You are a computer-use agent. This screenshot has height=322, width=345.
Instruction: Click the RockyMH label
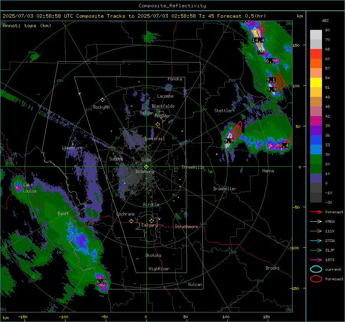pyautogui.click(x=101, y=107)
